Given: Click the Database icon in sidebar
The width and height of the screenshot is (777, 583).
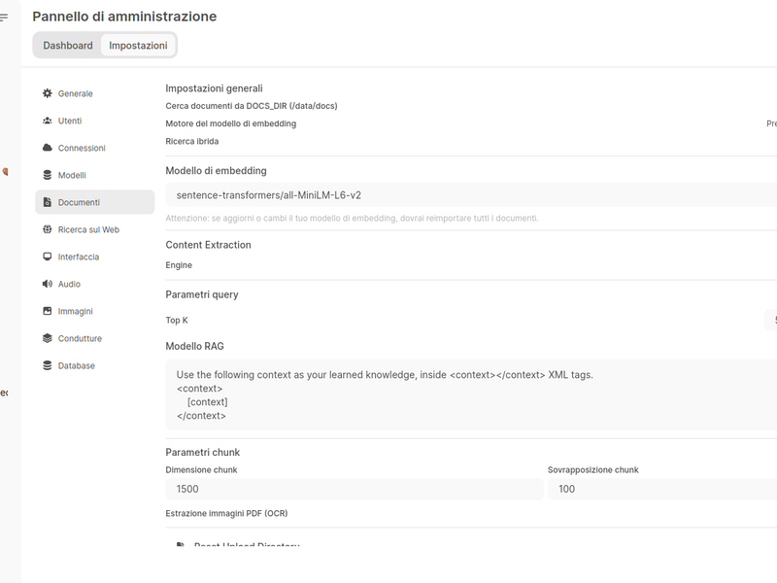Looking at the screenshot, I should coord(48,365).
